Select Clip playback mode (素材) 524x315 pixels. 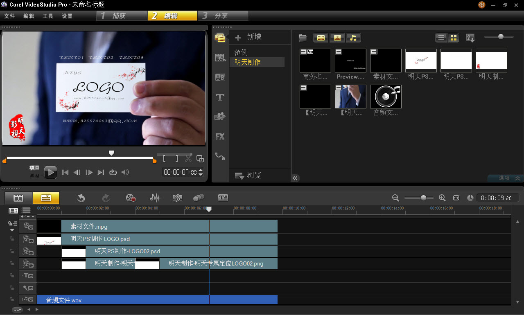[34, 176]
